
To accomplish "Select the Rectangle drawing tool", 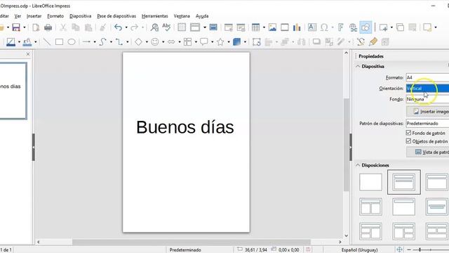I will pyautogui.click(x=59, y=42).
